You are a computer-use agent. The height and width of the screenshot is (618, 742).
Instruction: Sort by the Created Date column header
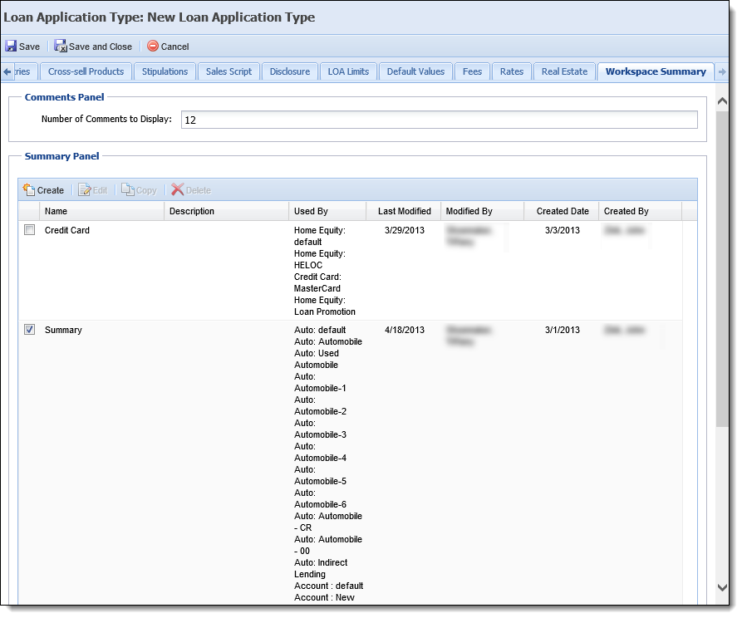click(561, 211)
